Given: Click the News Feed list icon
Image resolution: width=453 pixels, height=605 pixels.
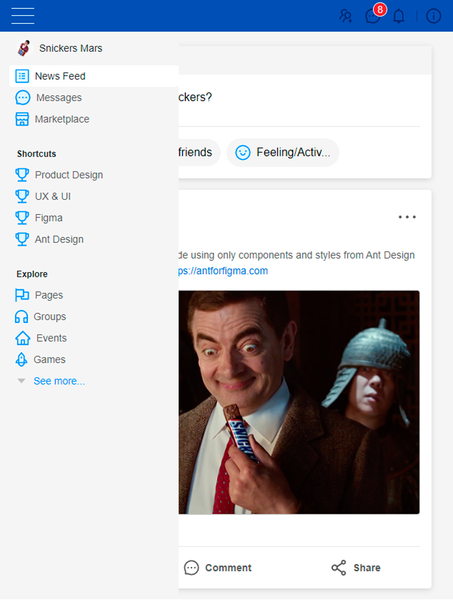Looking at the screenshot, I should point(22,76).
